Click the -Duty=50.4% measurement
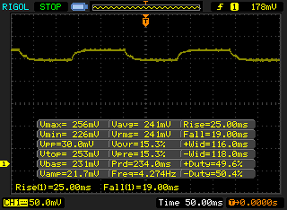287x210 pixels. 213,174
